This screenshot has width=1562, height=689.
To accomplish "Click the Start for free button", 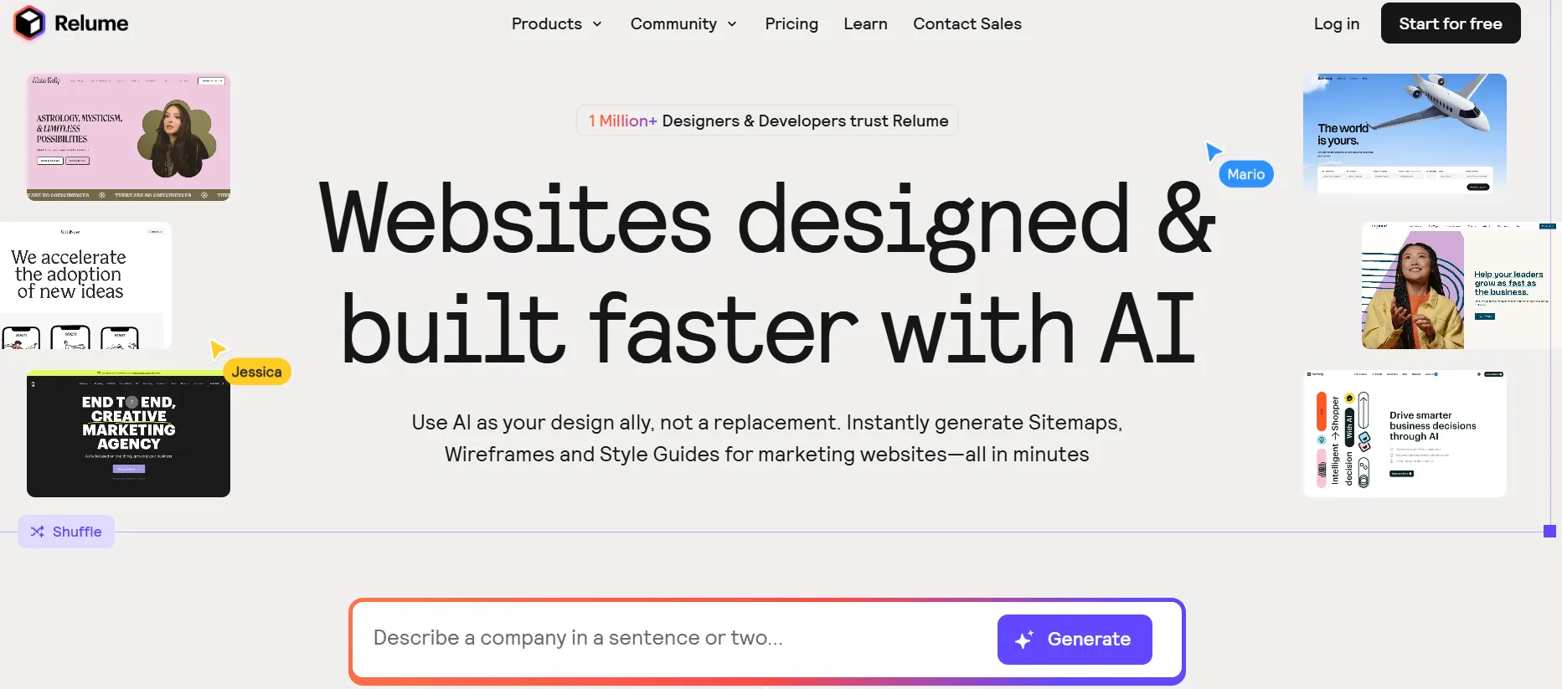I will click(x=1451, y=23).
